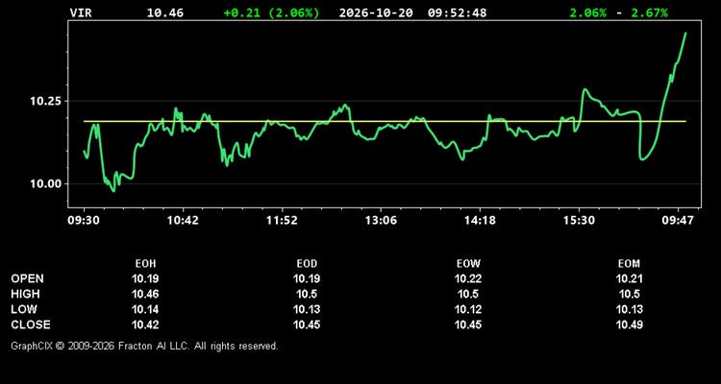
Task: Click the EOW column header
Action: pyautogui.click(x=468, y=264)
